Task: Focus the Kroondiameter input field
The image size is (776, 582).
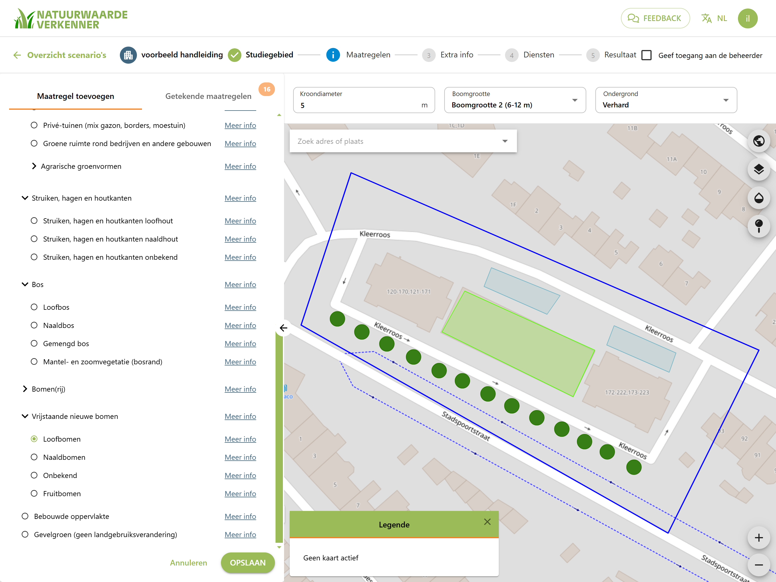Action: pyautogui.click(x=364, y=100)
